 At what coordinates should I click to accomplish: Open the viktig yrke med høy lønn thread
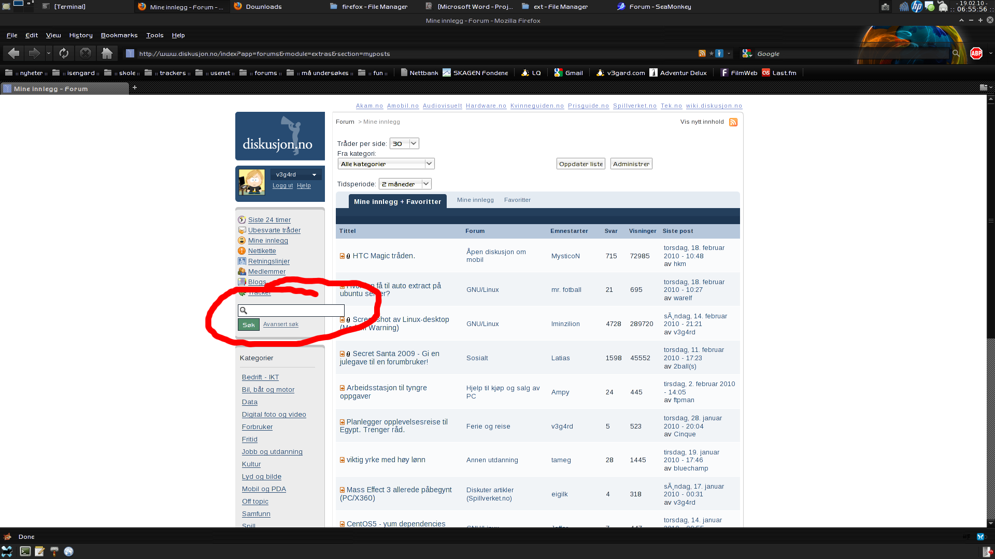click(x=386, y=460)
